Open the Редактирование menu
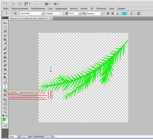The height and width of the screenshot is (139, 153). pos(19,8)
